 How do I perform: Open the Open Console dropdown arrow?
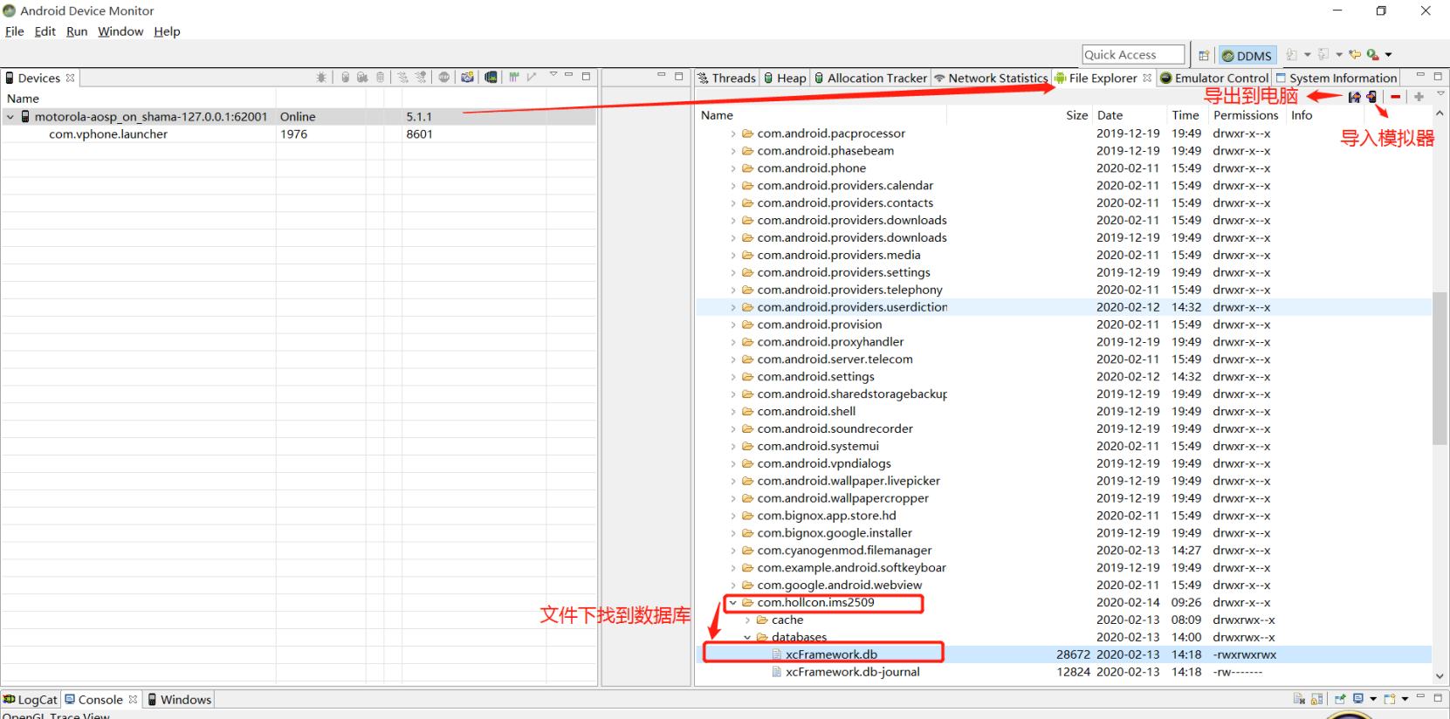[1405, 699]
